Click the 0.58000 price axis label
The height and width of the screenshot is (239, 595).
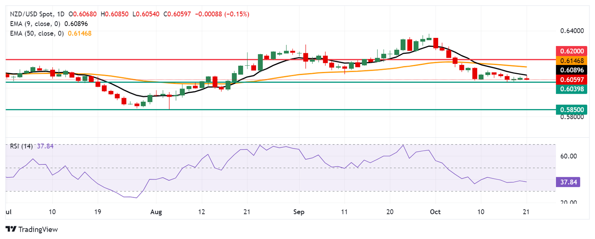572,117
